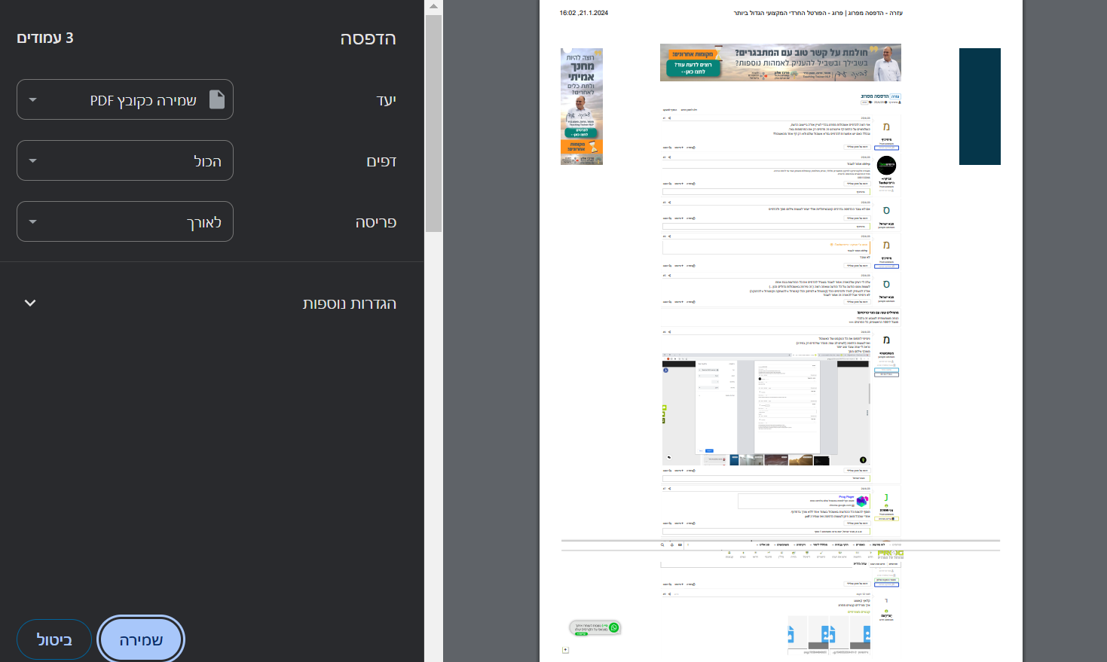
Task: Click the top banner ad in print preview
Action: pyautogui.click(x=781, y=63)
